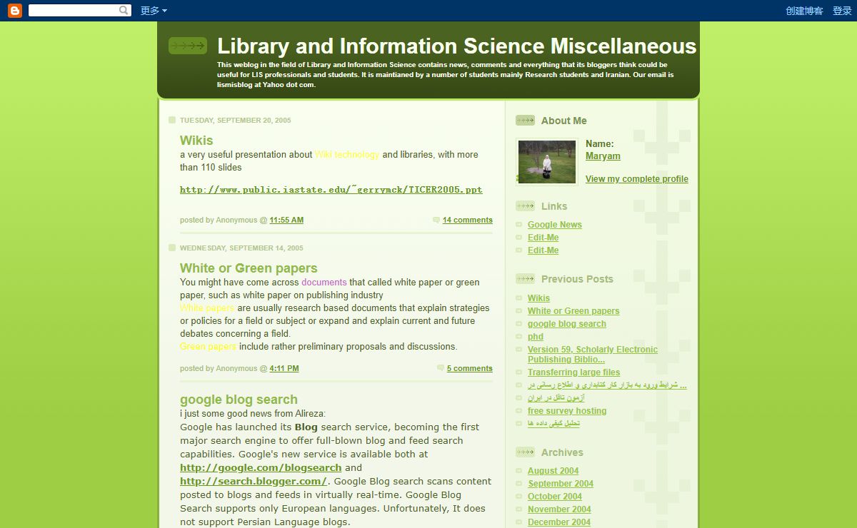Click the 登录 sign-in link

842,11
